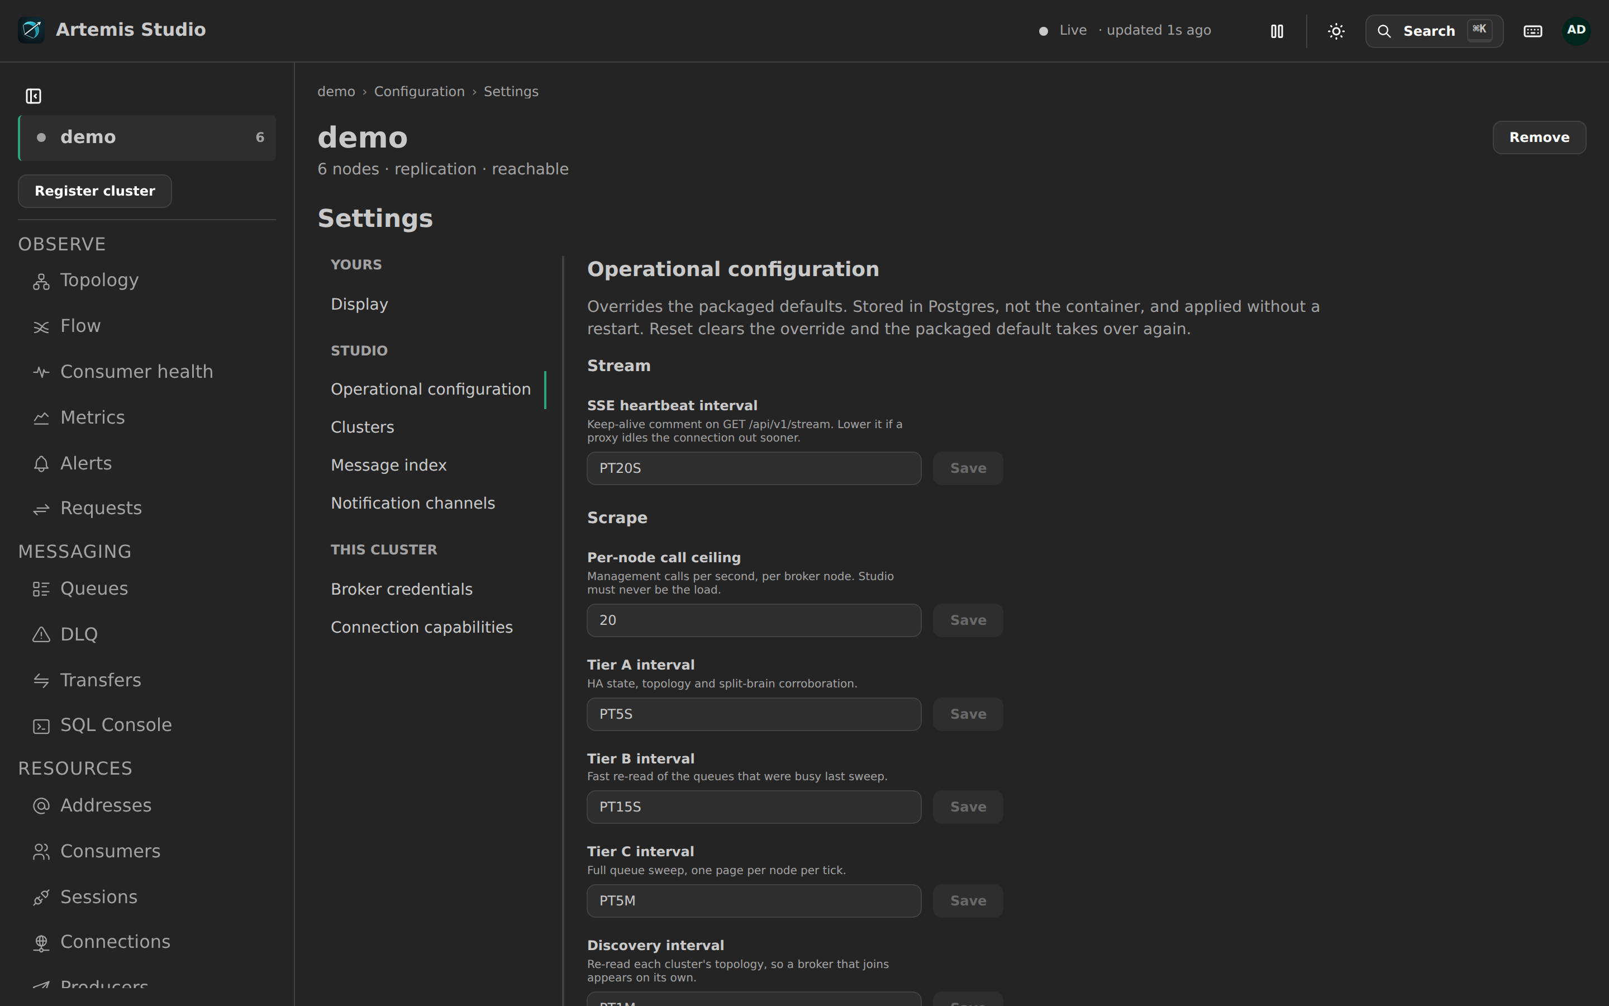Save Tier B interval
Image resolution: width=1609 pixels, height=1006 pixels.
pyautogui.click(x=968, y=807)
